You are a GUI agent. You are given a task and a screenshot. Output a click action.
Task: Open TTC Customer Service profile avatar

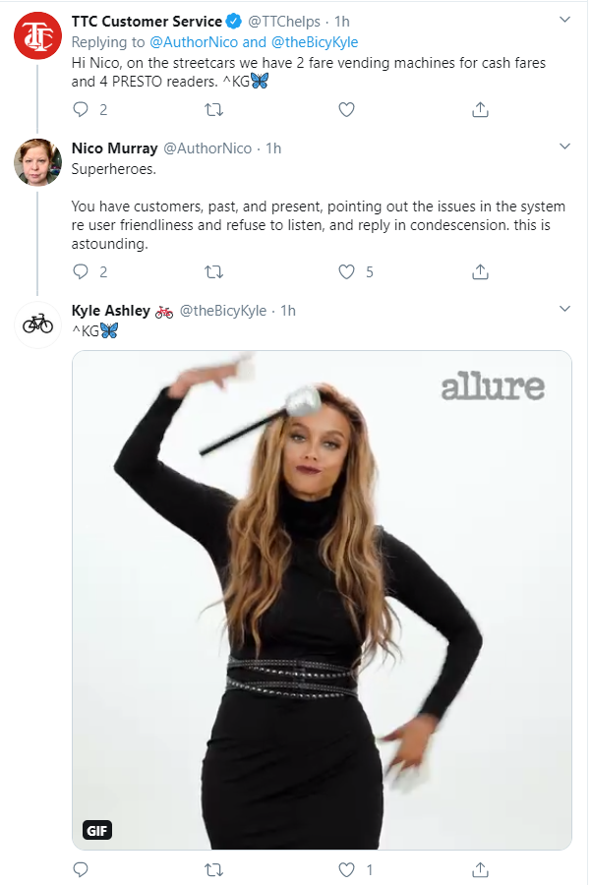[x=37, y=35]
